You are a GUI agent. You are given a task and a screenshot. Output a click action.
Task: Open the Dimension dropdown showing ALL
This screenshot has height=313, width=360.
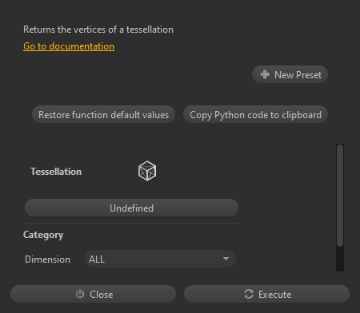[x=160, y=259]
